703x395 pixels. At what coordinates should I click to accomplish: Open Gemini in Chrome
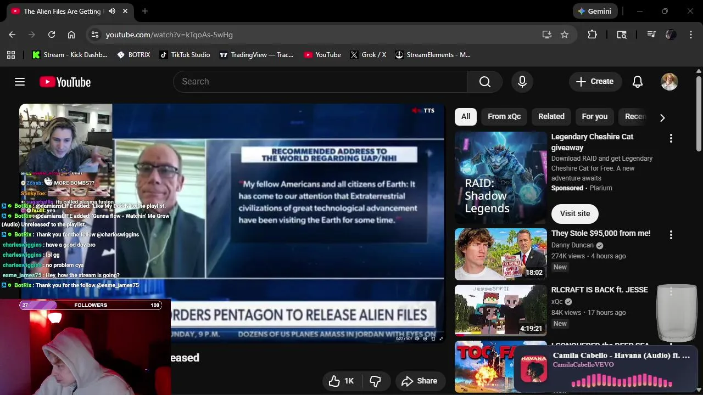pos(595,11)
